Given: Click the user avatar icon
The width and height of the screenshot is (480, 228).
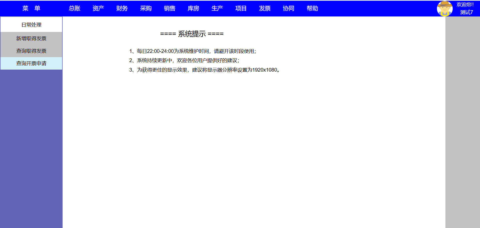Looking at the screenshot, I should (x=444, y=8).
